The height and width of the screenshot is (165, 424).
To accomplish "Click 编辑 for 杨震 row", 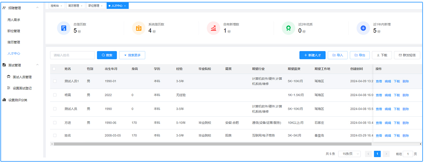I will [388, 95].
